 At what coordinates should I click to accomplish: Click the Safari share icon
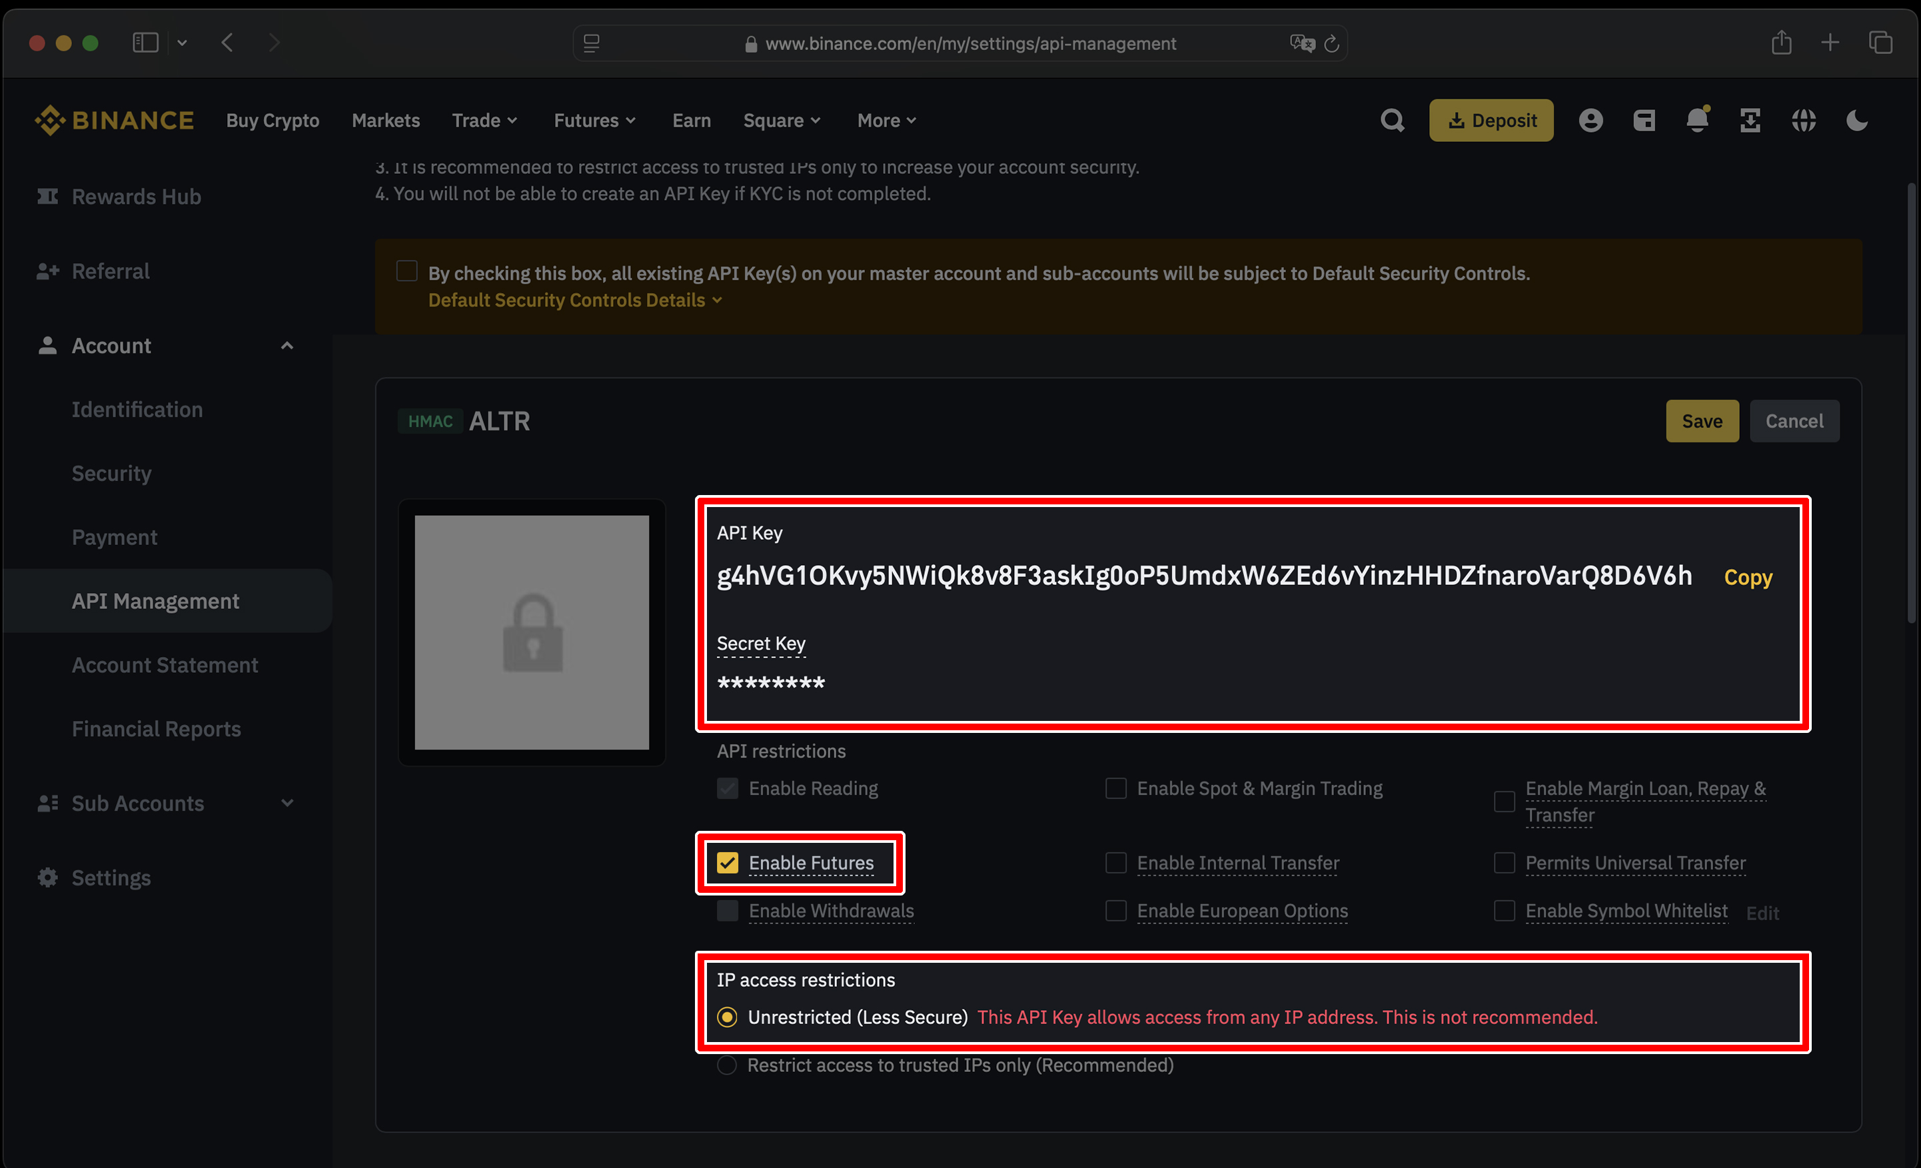pos(1782,41)
